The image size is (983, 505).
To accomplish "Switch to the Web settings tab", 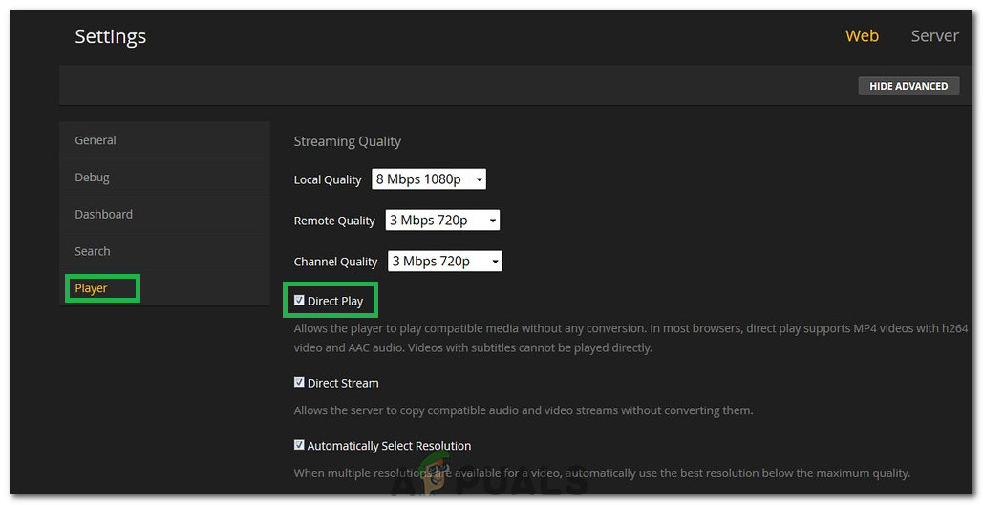I will (x=862, y=35).
